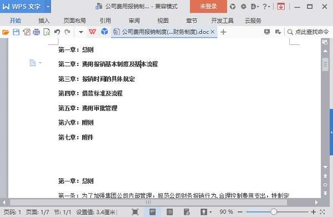Open print preview from the toolbar

[47, 32]
